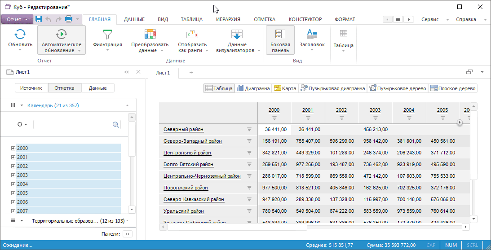Switch view to Пузырьковая диаграмма

click(332, 88)
